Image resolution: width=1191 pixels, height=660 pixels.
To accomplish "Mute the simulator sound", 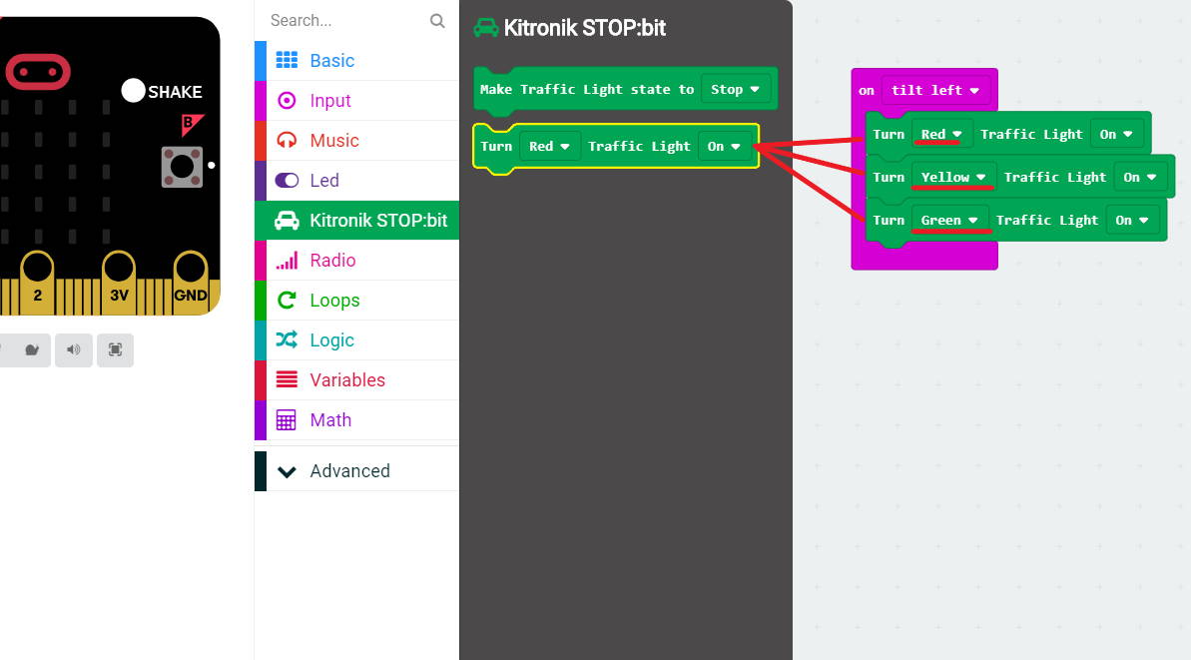I will tap(74, 350).
